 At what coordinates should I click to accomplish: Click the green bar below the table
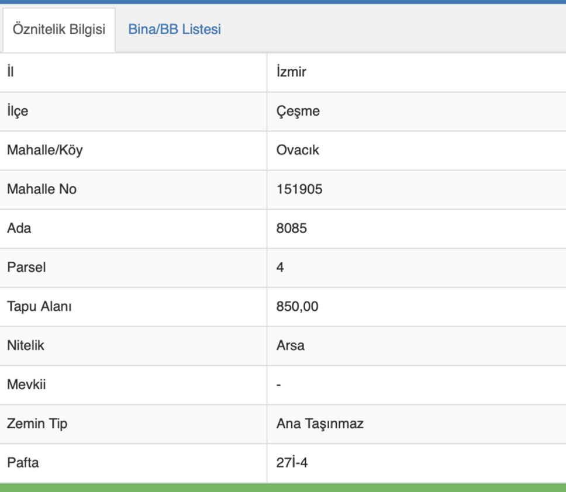pos(283,488)
